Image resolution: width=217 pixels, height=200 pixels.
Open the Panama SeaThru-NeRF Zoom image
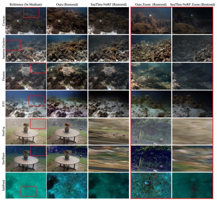pyautogui.click(x=192, y=76)
